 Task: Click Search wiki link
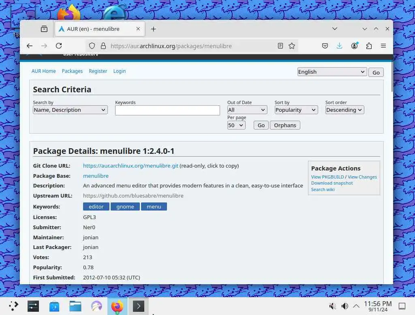[323, 189]
